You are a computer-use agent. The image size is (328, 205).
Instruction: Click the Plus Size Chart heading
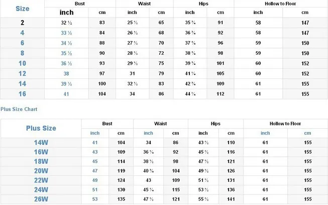tap(19, 109)
